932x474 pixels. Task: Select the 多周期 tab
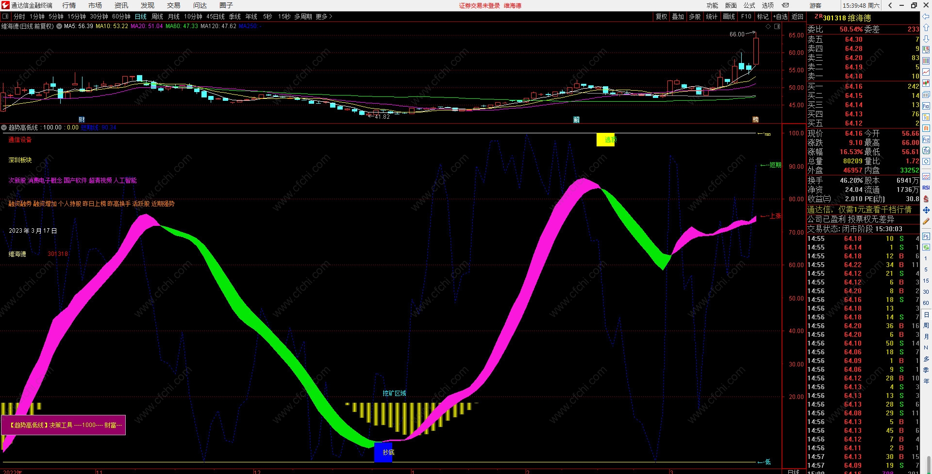(303, 16)
